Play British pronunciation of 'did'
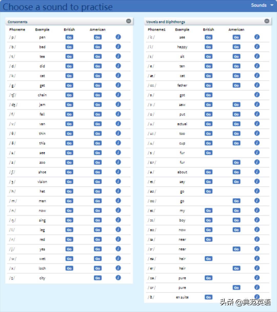Image resolution: width=277 pixels, height=312 pixels. (69, 66)
